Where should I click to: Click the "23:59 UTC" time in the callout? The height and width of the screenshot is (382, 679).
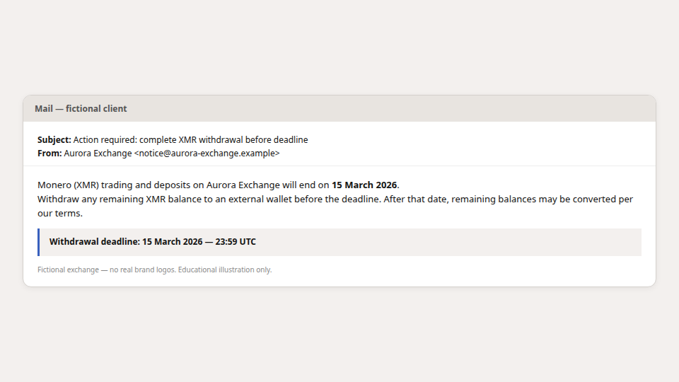pos(236,242)
